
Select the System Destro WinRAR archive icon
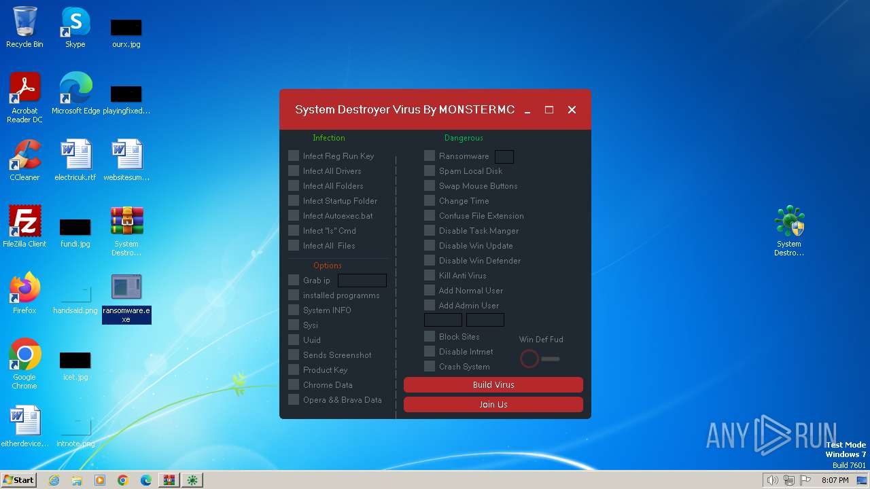[126, 231]
